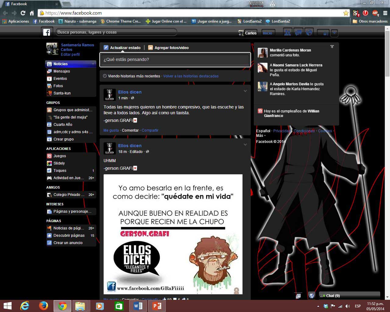Open Adblock Plus extension icon
The image size is (390, 312).
pos(375,13)
